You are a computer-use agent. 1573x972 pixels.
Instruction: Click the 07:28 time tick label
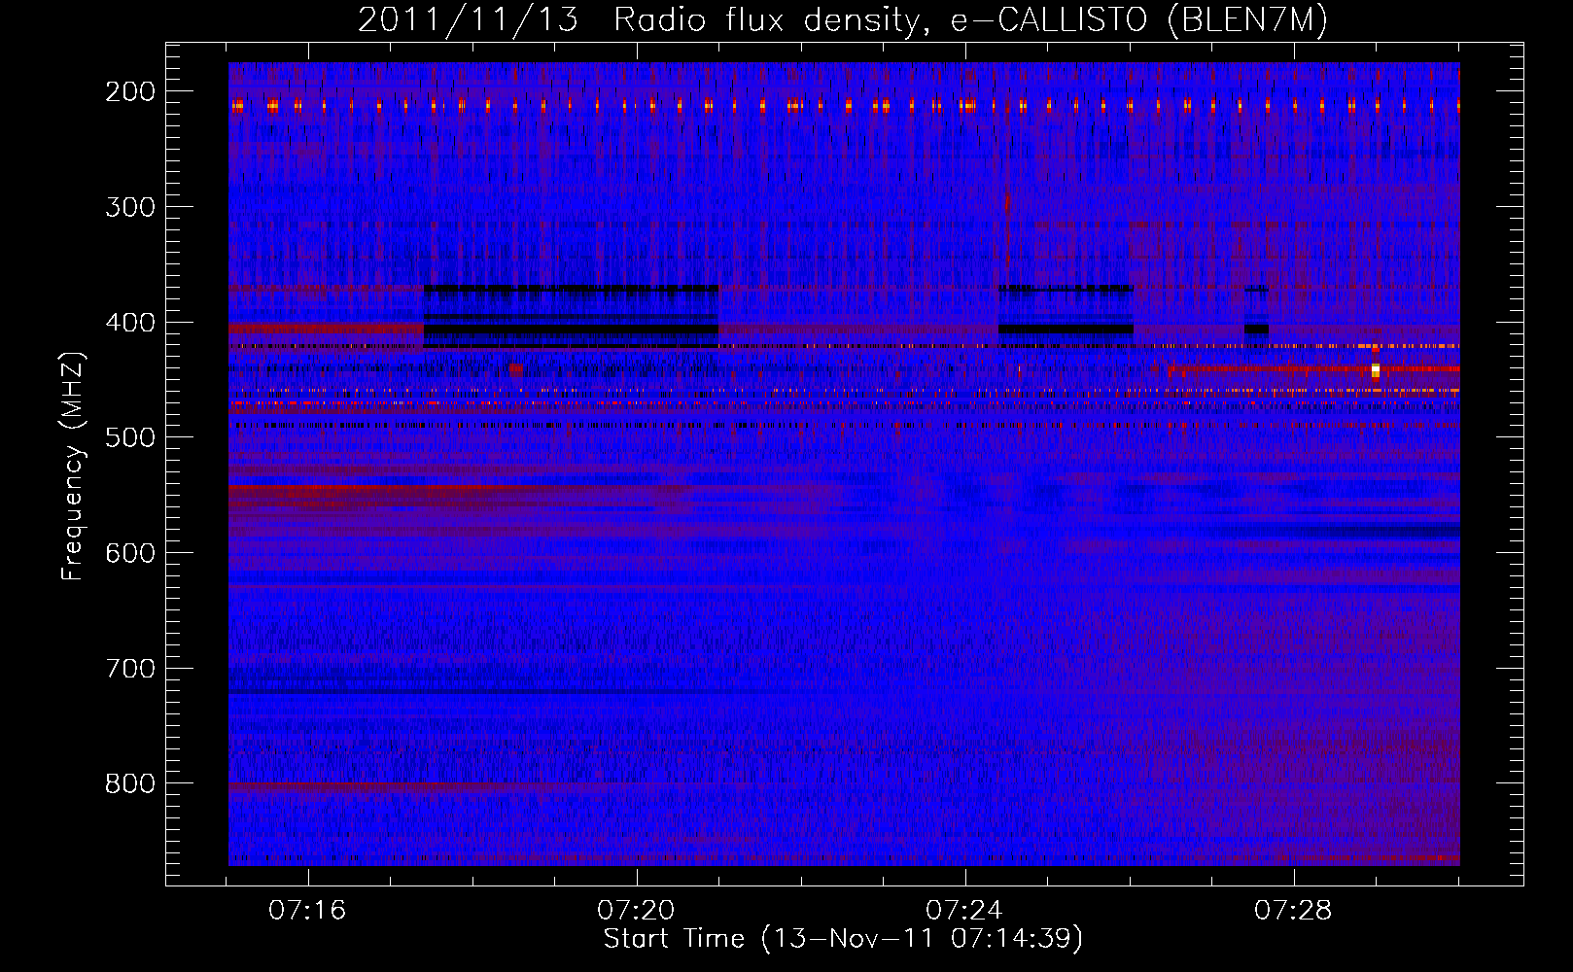click(x=1294, y=911)
